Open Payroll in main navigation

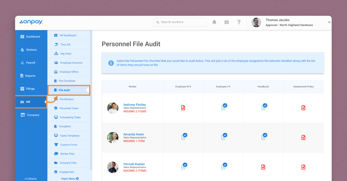pyautogui.click(x=31, y=63)
